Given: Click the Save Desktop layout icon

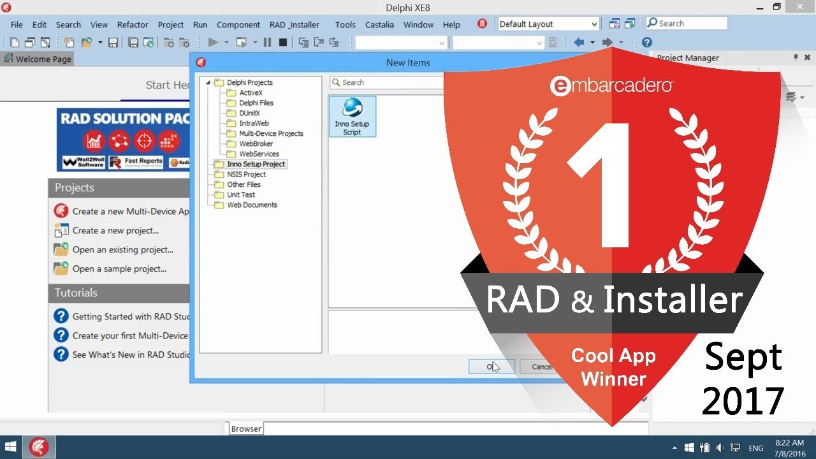Looking at the screenshot, I should [x=615, y=24].
